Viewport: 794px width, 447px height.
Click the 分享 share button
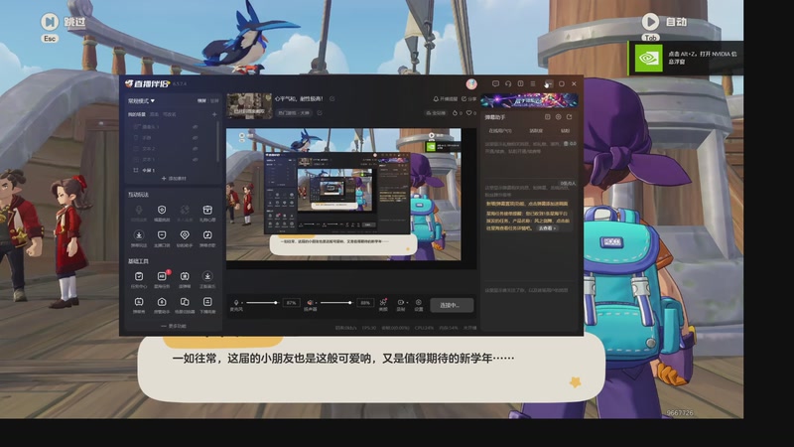[x=468, y=98]
